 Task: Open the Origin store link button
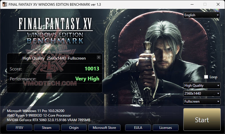(74, 127)
